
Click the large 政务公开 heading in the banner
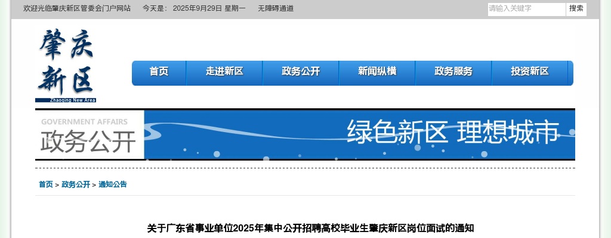coord(88,142)
